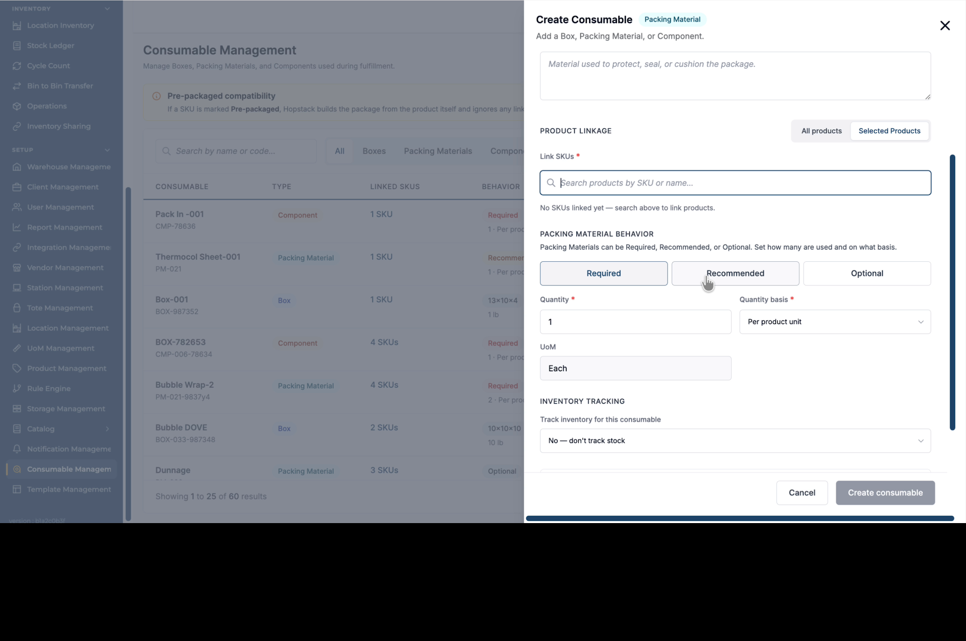Collapse the Inventory sidebar section
The height and width of the screenshot is (641, 966).
tap(108, 9)
